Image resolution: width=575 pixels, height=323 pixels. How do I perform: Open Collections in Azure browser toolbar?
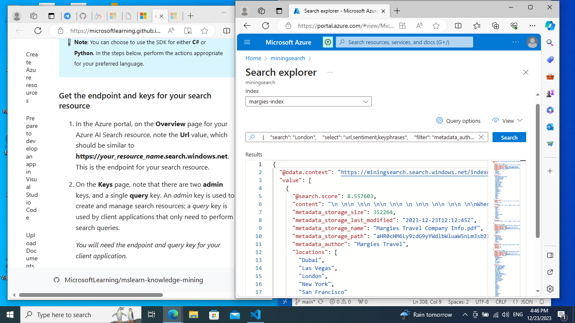pos(495,26)
